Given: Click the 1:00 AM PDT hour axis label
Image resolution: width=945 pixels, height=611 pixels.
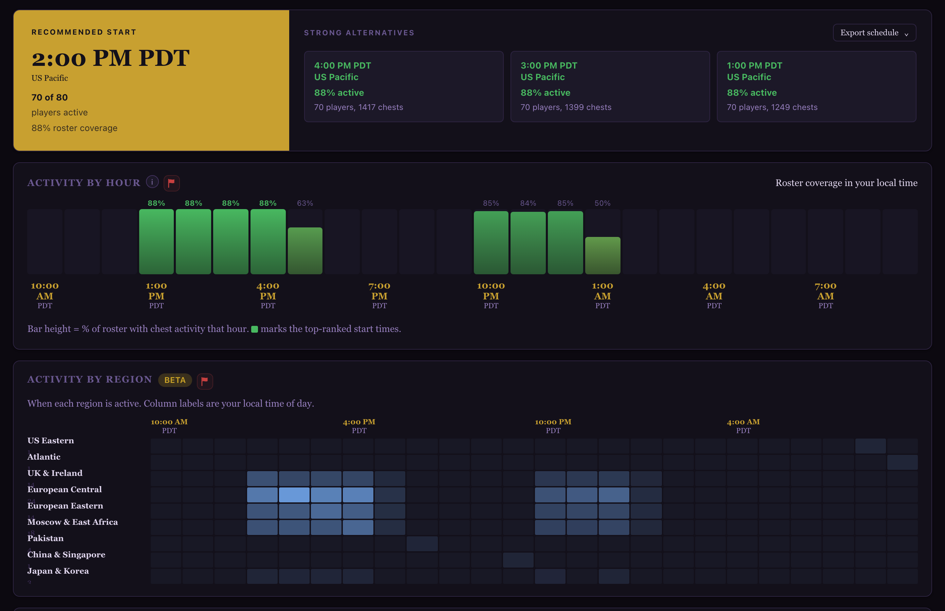Looking at the screenshot, I should click(x=602, y=295).
